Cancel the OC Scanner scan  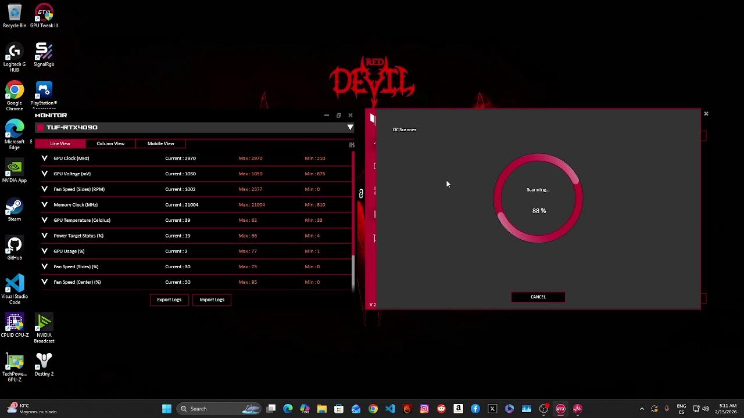tap(538, 297)
